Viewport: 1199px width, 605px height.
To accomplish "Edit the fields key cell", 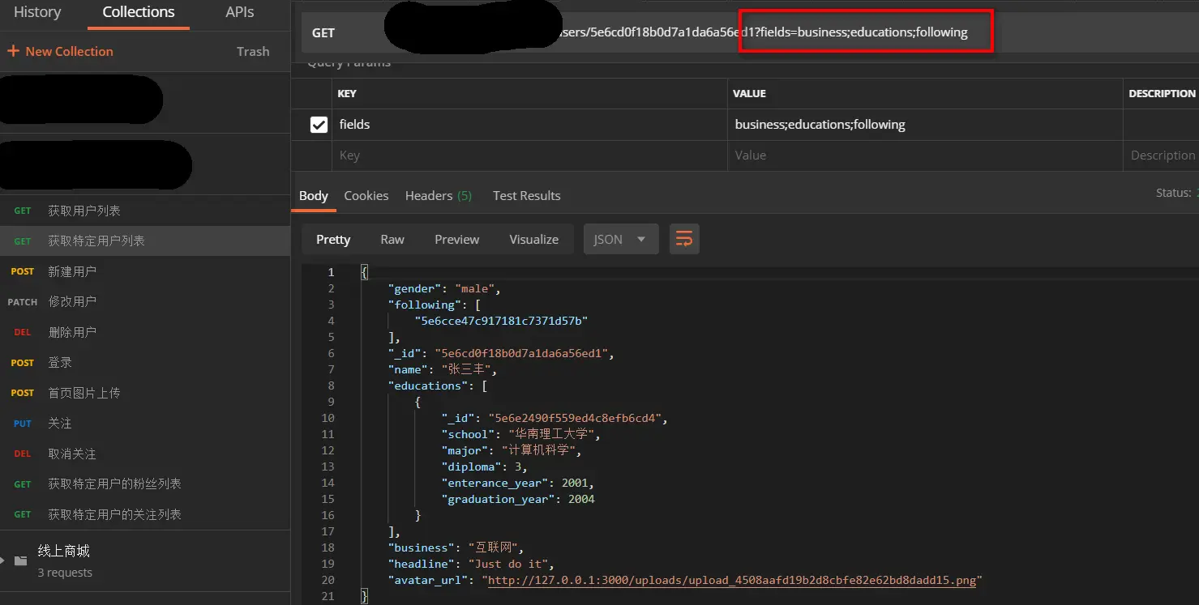I will point(529,125).
